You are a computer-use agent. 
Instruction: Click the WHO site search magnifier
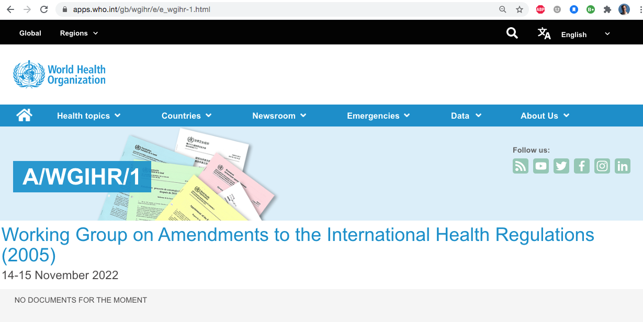pos(512,33)
